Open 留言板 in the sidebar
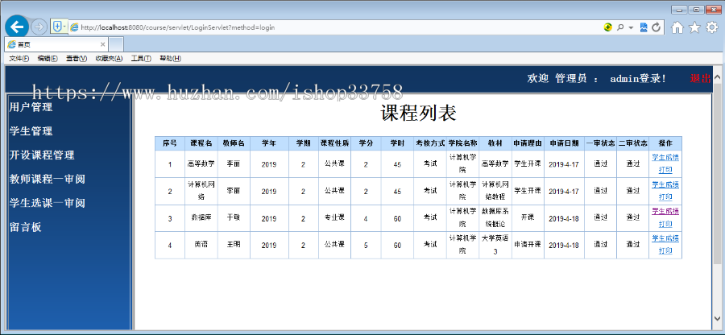Screen dimensions: 725x335 coord(26,227)
